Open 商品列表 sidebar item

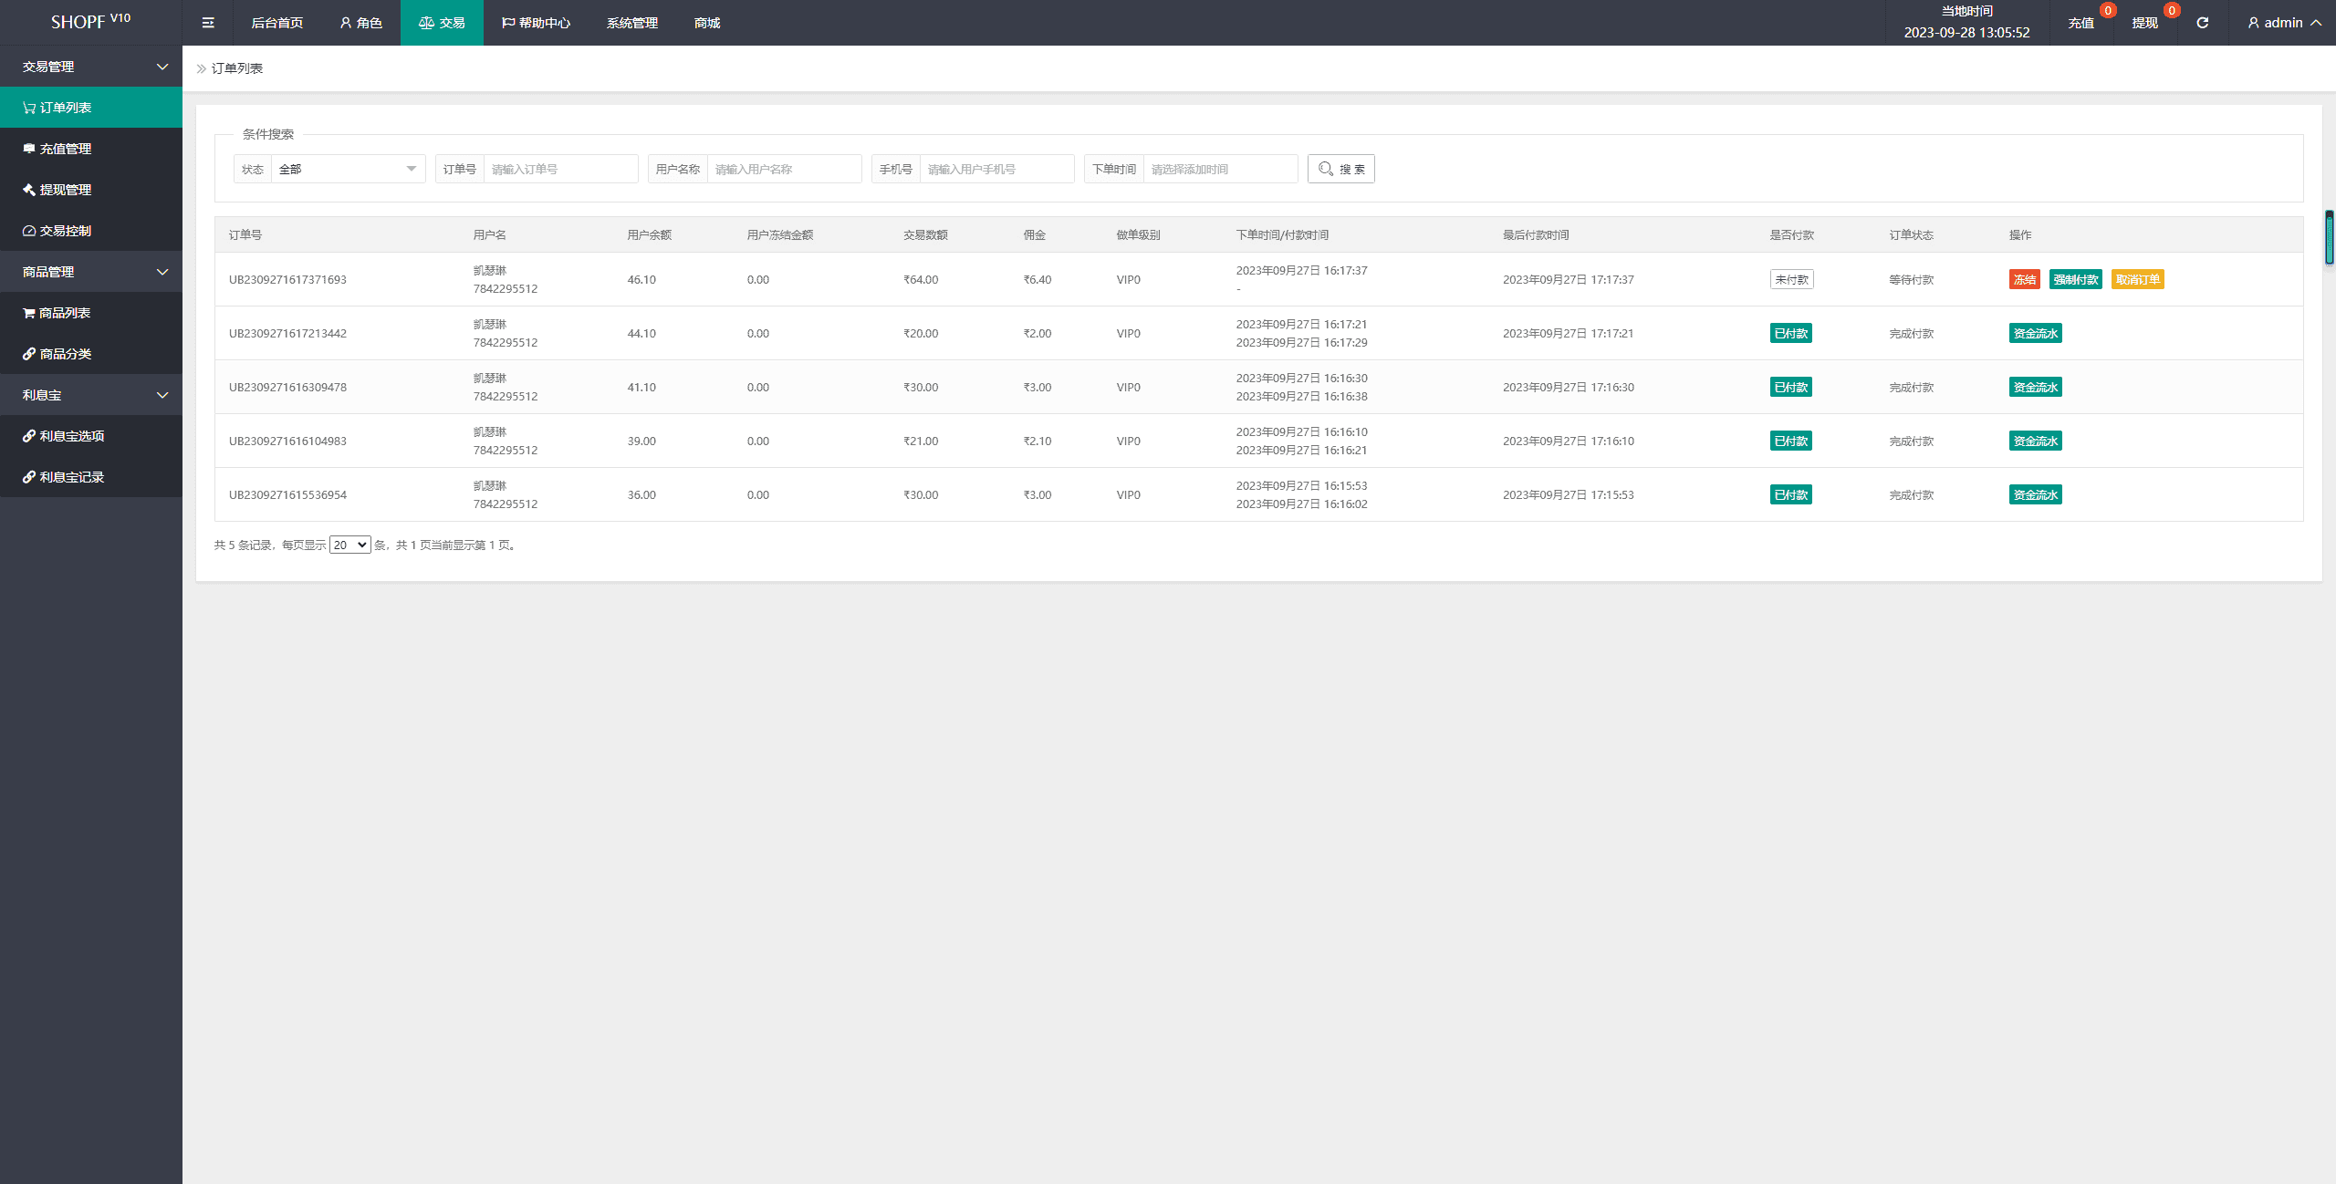(65, 313)
